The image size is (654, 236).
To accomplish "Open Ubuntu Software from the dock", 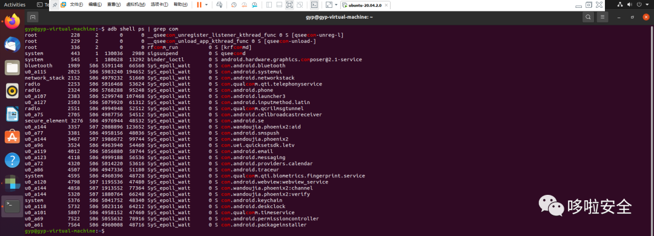I will pyautogui.click(x=13, y=137).
